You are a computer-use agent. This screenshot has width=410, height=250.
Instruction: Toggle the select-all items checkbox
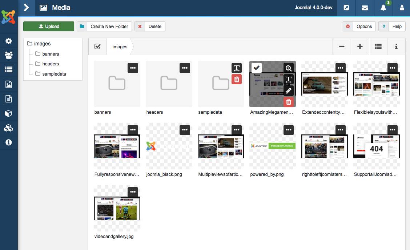[97, 47]
